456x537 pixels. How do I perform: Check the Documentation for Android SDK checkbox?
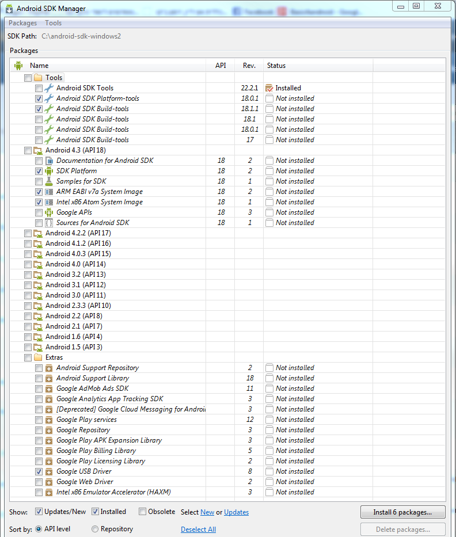(39, 161)
